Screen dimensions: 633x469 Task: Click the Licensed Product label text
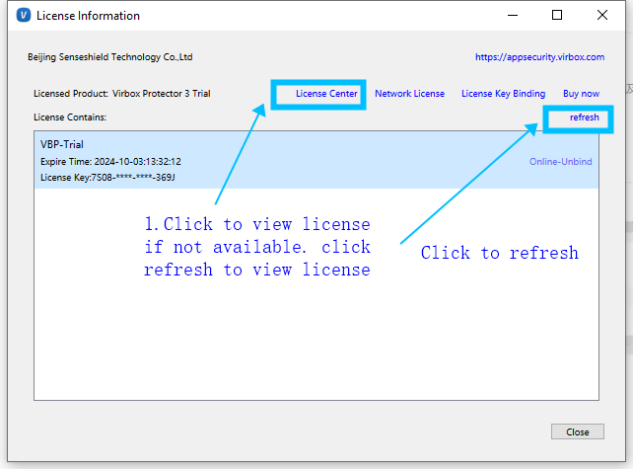pyautogui.click(x=71, y=94)
